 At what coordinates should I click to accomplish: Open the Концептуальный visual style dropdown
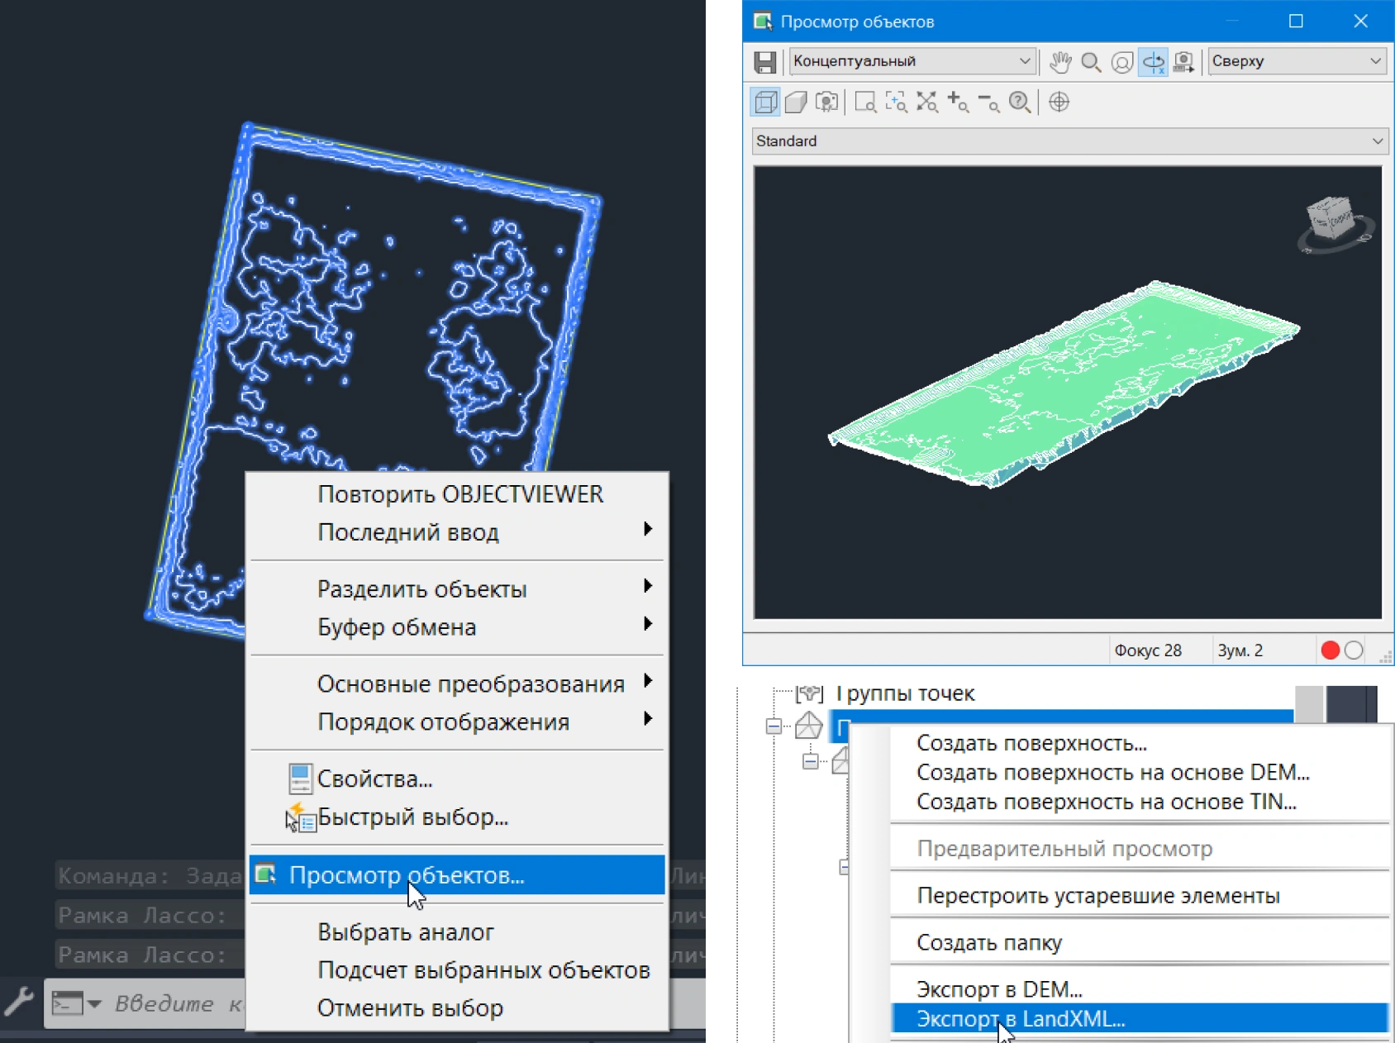[912, 61]
